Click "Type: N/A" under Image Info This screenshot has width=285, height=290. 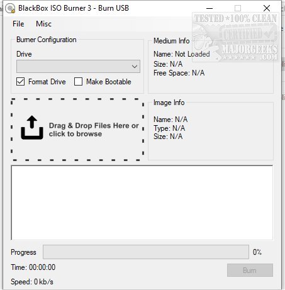click(x=169, y=128)
